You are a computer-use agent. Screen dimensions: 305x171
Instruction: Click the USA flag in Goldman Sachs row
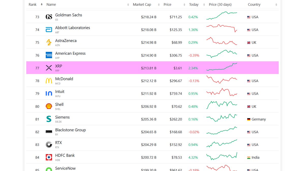[x=249, y=17]
